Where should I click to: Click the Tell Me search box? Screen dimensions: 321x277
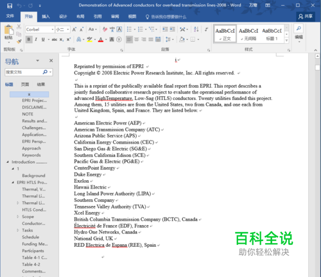coord(166,17)
